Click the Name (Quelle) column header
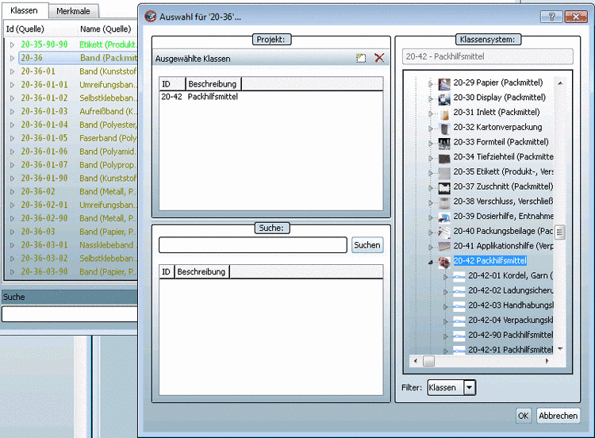Image resolution: width=595 pixels, height=438 pixels. 107,29
